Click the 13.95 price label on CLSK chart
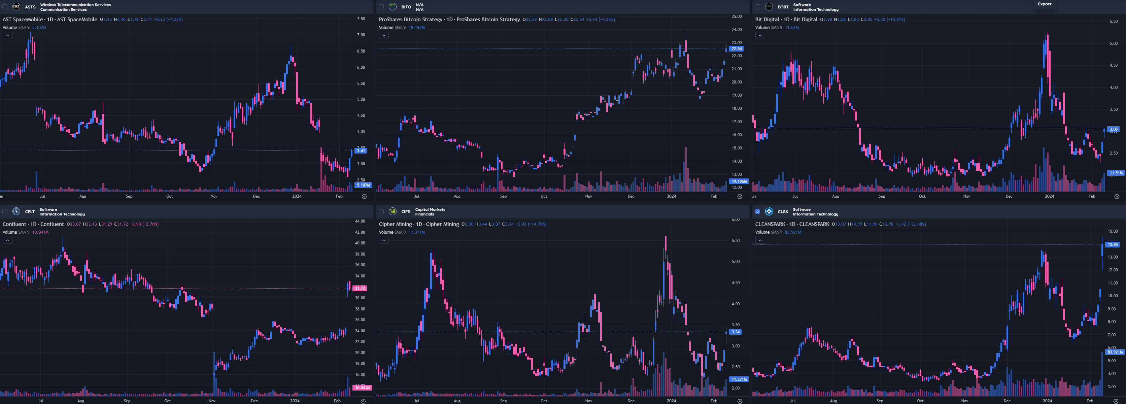This screenshot has width=1126, height=404. (1113, 245)
